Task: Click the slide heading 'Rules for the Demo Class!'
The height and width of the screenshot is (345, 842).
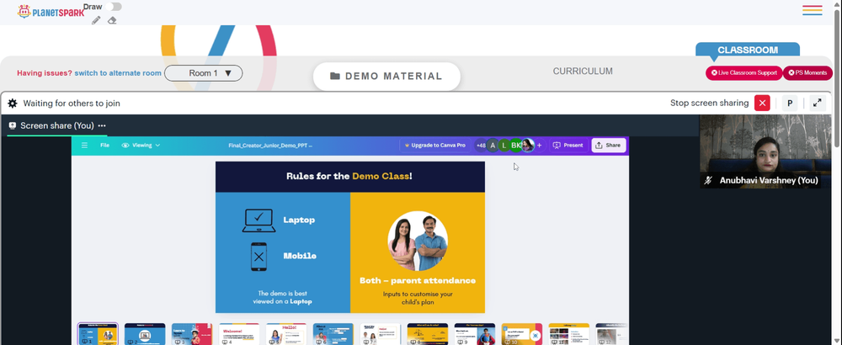Action: click(x=349, y=176)
